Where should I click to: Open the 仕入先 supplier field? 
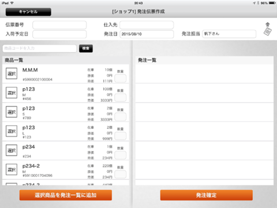[x=147, y=25]
